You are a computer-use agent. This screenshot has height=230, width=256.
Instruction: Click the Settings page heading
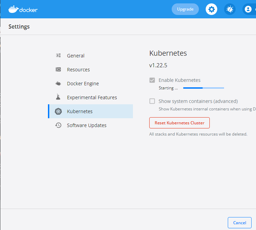pos(19,26)
